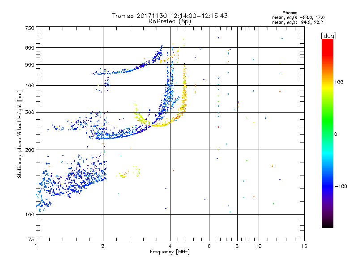Select the y-axis label '300'
Image resolution: width=358 pixels, height=268 pixels.
coord(30,113)
